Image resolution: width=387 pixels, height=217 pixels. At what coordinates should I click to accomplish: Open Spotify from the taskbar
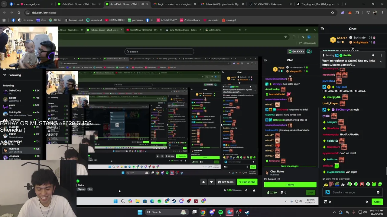click(221, 212)
